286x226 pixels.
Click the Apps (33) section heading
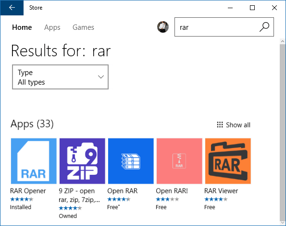point(32,124)
